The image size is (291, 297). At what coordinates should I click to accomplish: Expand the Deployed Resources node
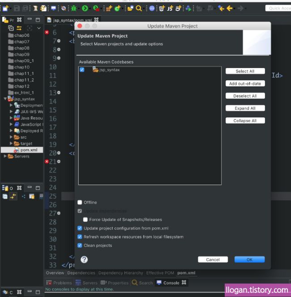click(11, 130)
